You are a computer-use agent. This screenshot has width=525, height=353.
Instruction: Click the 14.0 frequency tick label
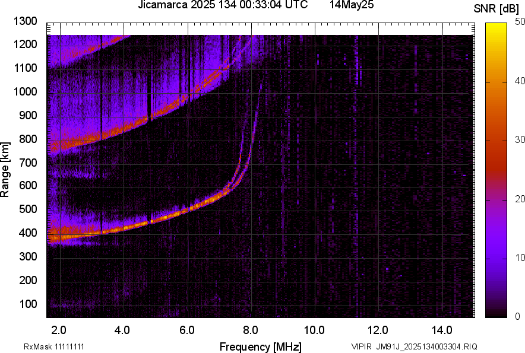pos(442,330)
